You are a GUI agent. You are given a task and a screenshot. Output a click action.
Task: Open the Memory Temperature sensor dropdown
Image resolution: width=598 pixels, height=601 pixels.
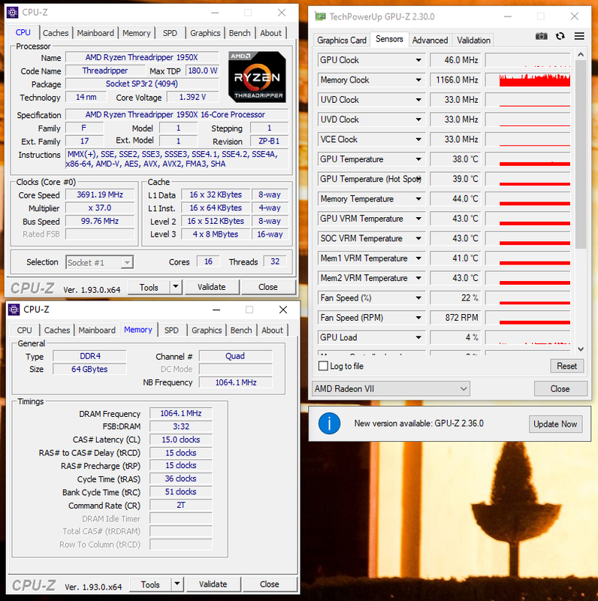point(418,199)
